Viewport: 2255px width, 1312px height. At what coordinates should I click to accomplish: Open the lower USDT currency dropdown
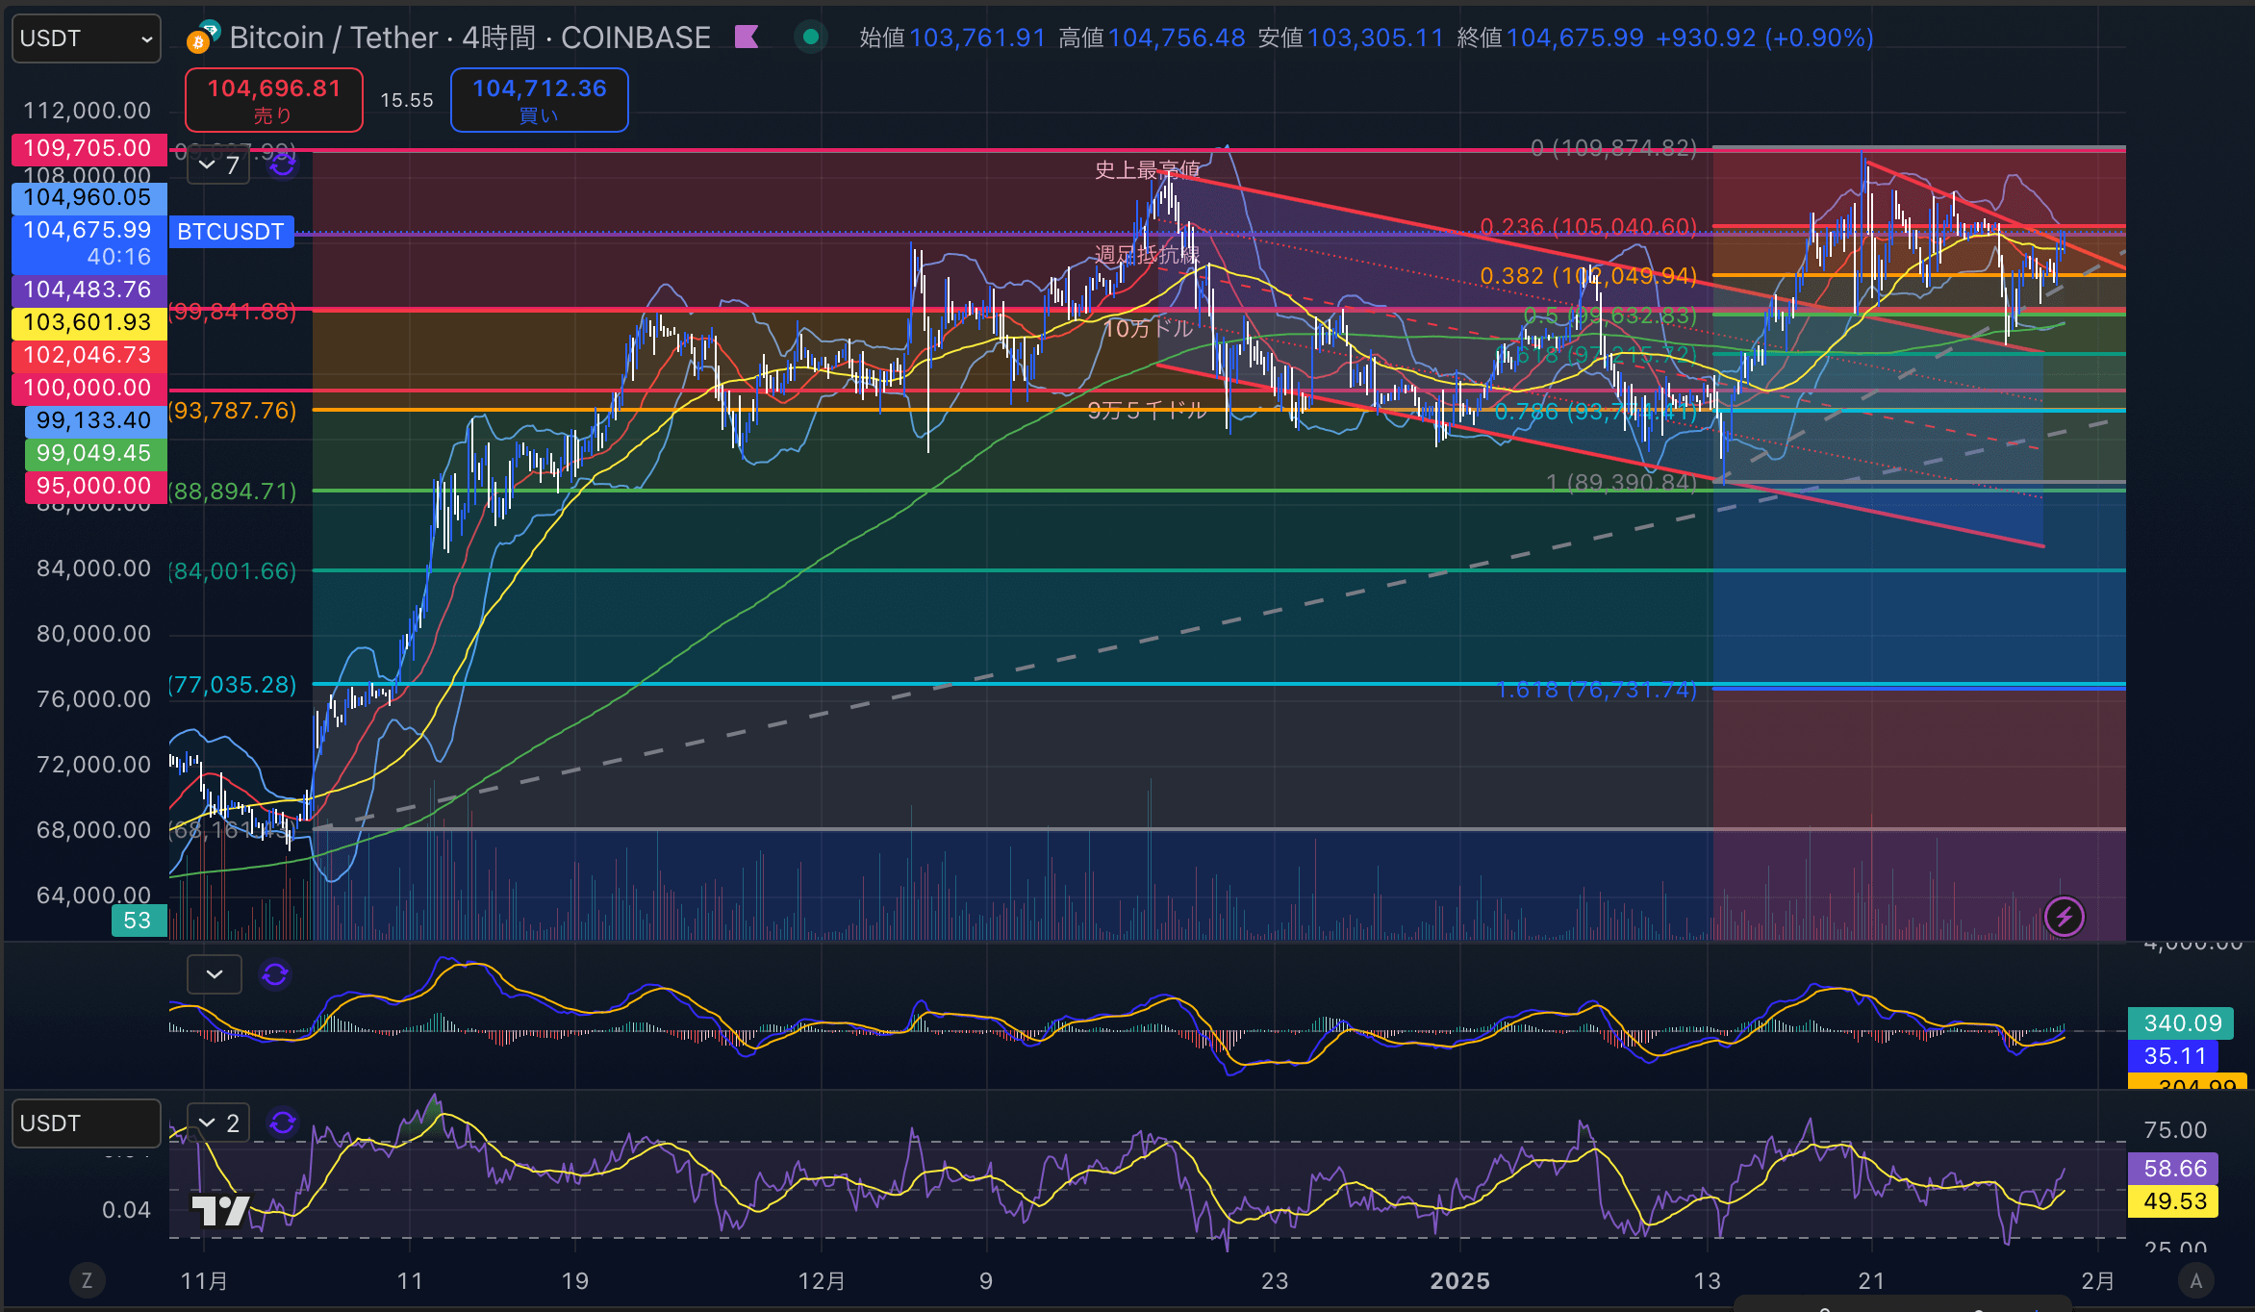coord(86,1123)
